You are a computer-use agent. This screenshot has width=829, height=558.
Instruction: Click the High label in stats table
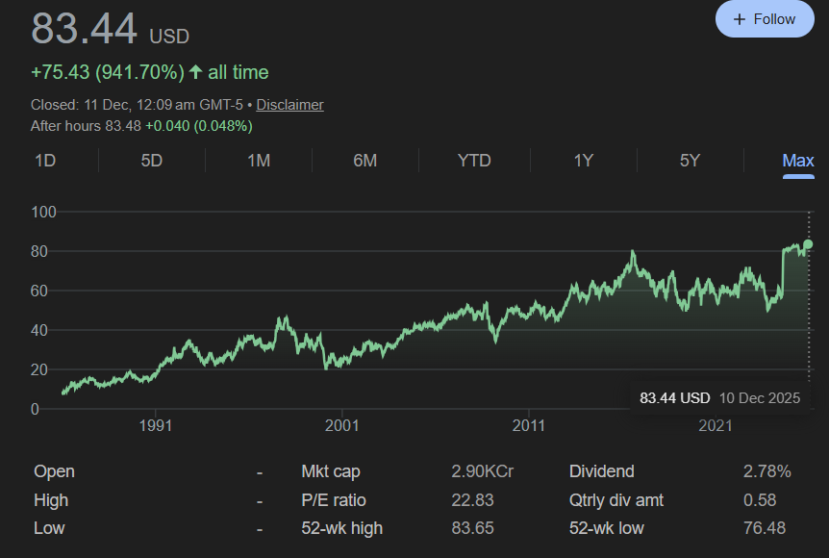(x=51, y=500)
